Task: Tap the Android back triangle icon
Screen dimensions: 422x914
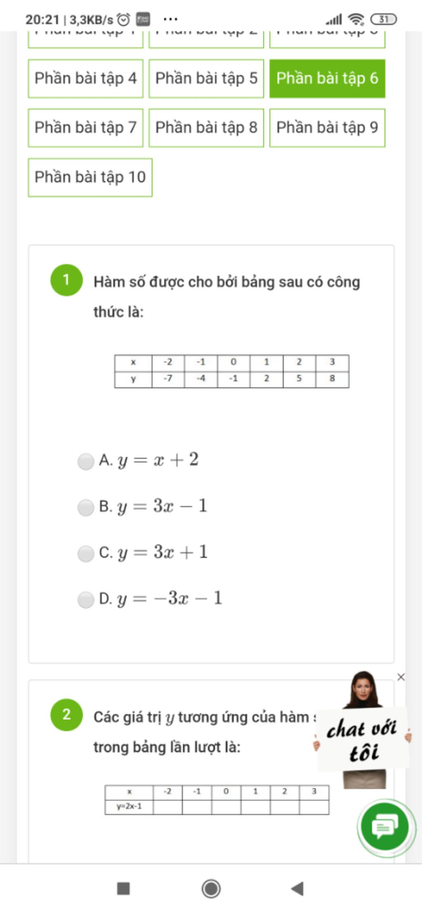Action: click(x=297, y=888)
